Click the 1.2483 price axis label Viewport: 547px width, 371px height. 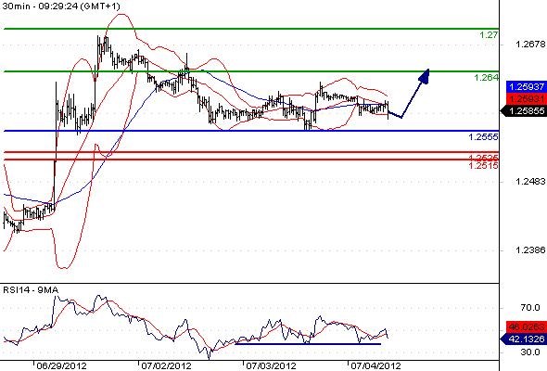pos(530,181)
